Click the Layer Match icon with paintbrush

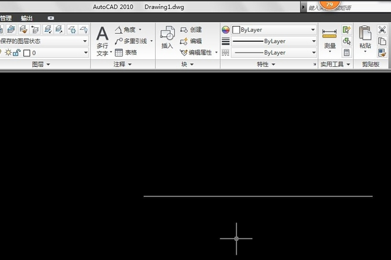tap(23, 30)
